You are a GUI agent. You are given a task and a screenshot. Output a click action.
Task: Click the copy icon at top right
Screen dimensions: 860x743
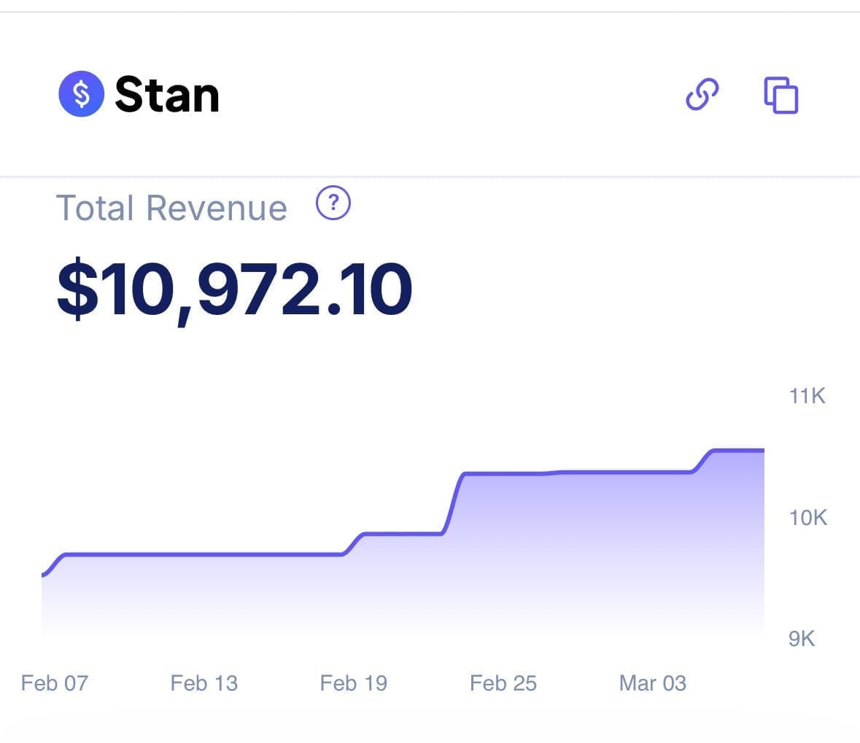point(781,95)
